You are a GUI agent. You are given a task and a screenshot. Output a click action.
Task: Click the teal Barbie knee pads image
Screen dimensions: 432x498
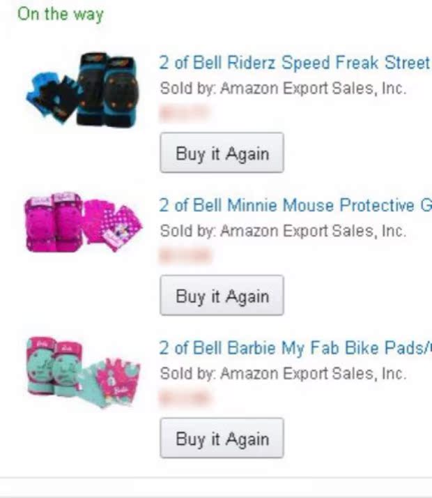coord(54,366)
